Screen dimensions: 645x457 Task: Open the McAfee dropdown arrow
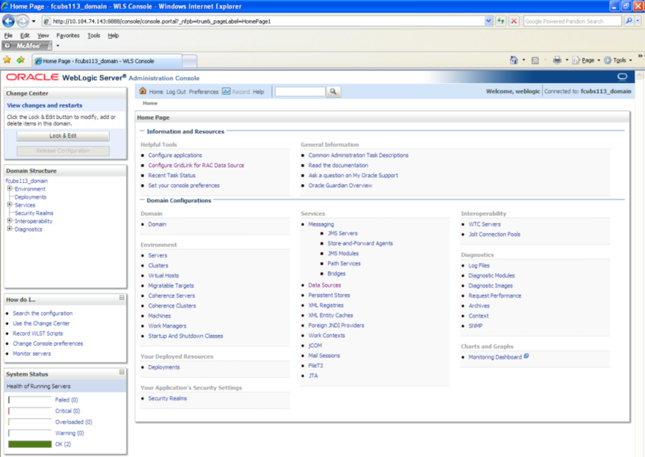58,46
